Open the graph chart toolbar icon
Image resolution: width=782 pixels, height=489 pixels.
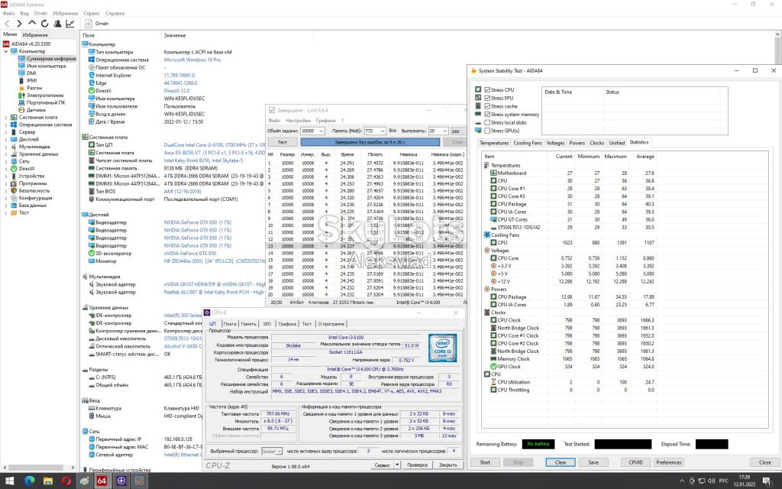tap(69, 24)
